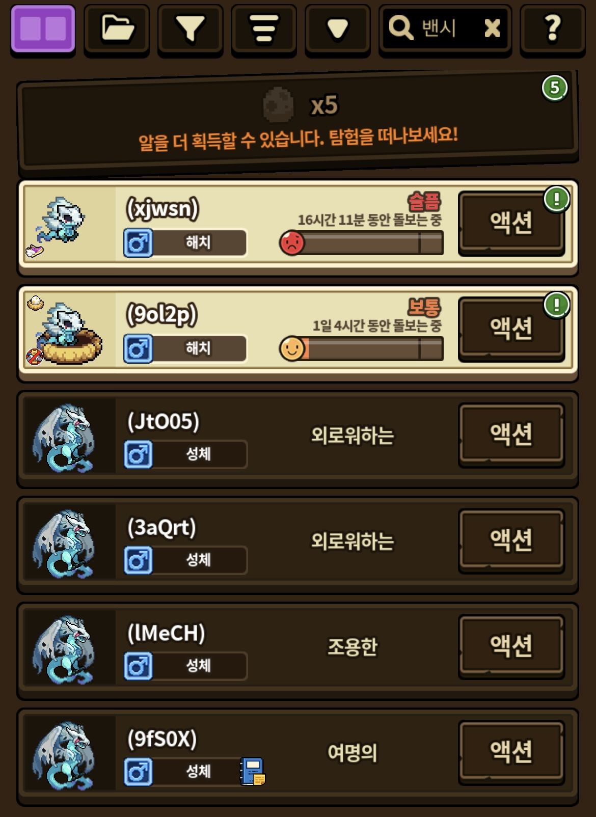Image resolution: width=596 pixels, height=817 pixels.
Task: Toggle the purple grid view button
Action: (x=43, y=29)
